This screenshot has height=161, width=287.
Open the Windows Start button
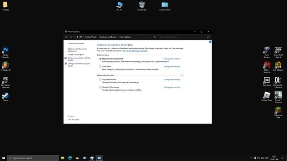click(x=4, y=158)
